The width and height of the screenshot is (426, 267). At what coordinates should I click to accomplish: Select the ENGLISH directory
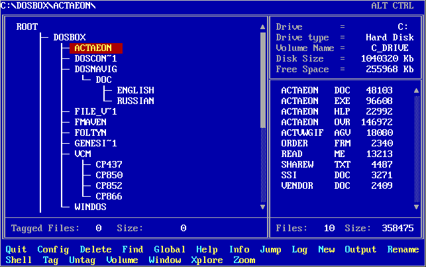tap(136, 90)
